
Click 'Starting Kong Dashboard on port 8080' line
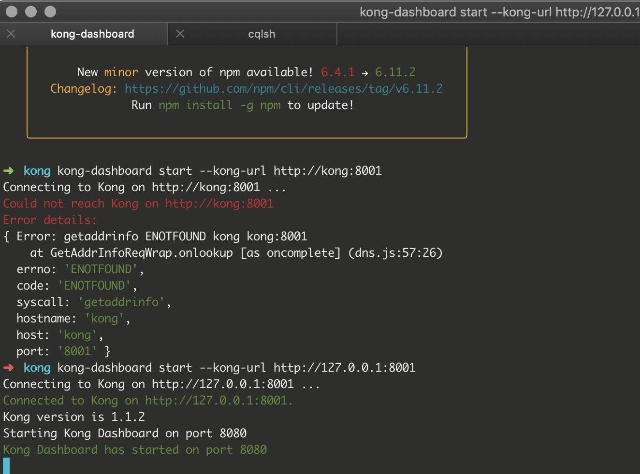click(125, 433)
